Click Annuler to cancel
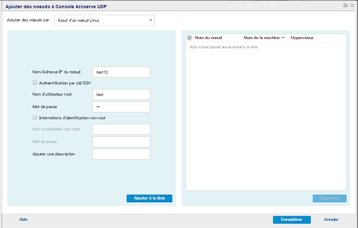 click(331, 219)
